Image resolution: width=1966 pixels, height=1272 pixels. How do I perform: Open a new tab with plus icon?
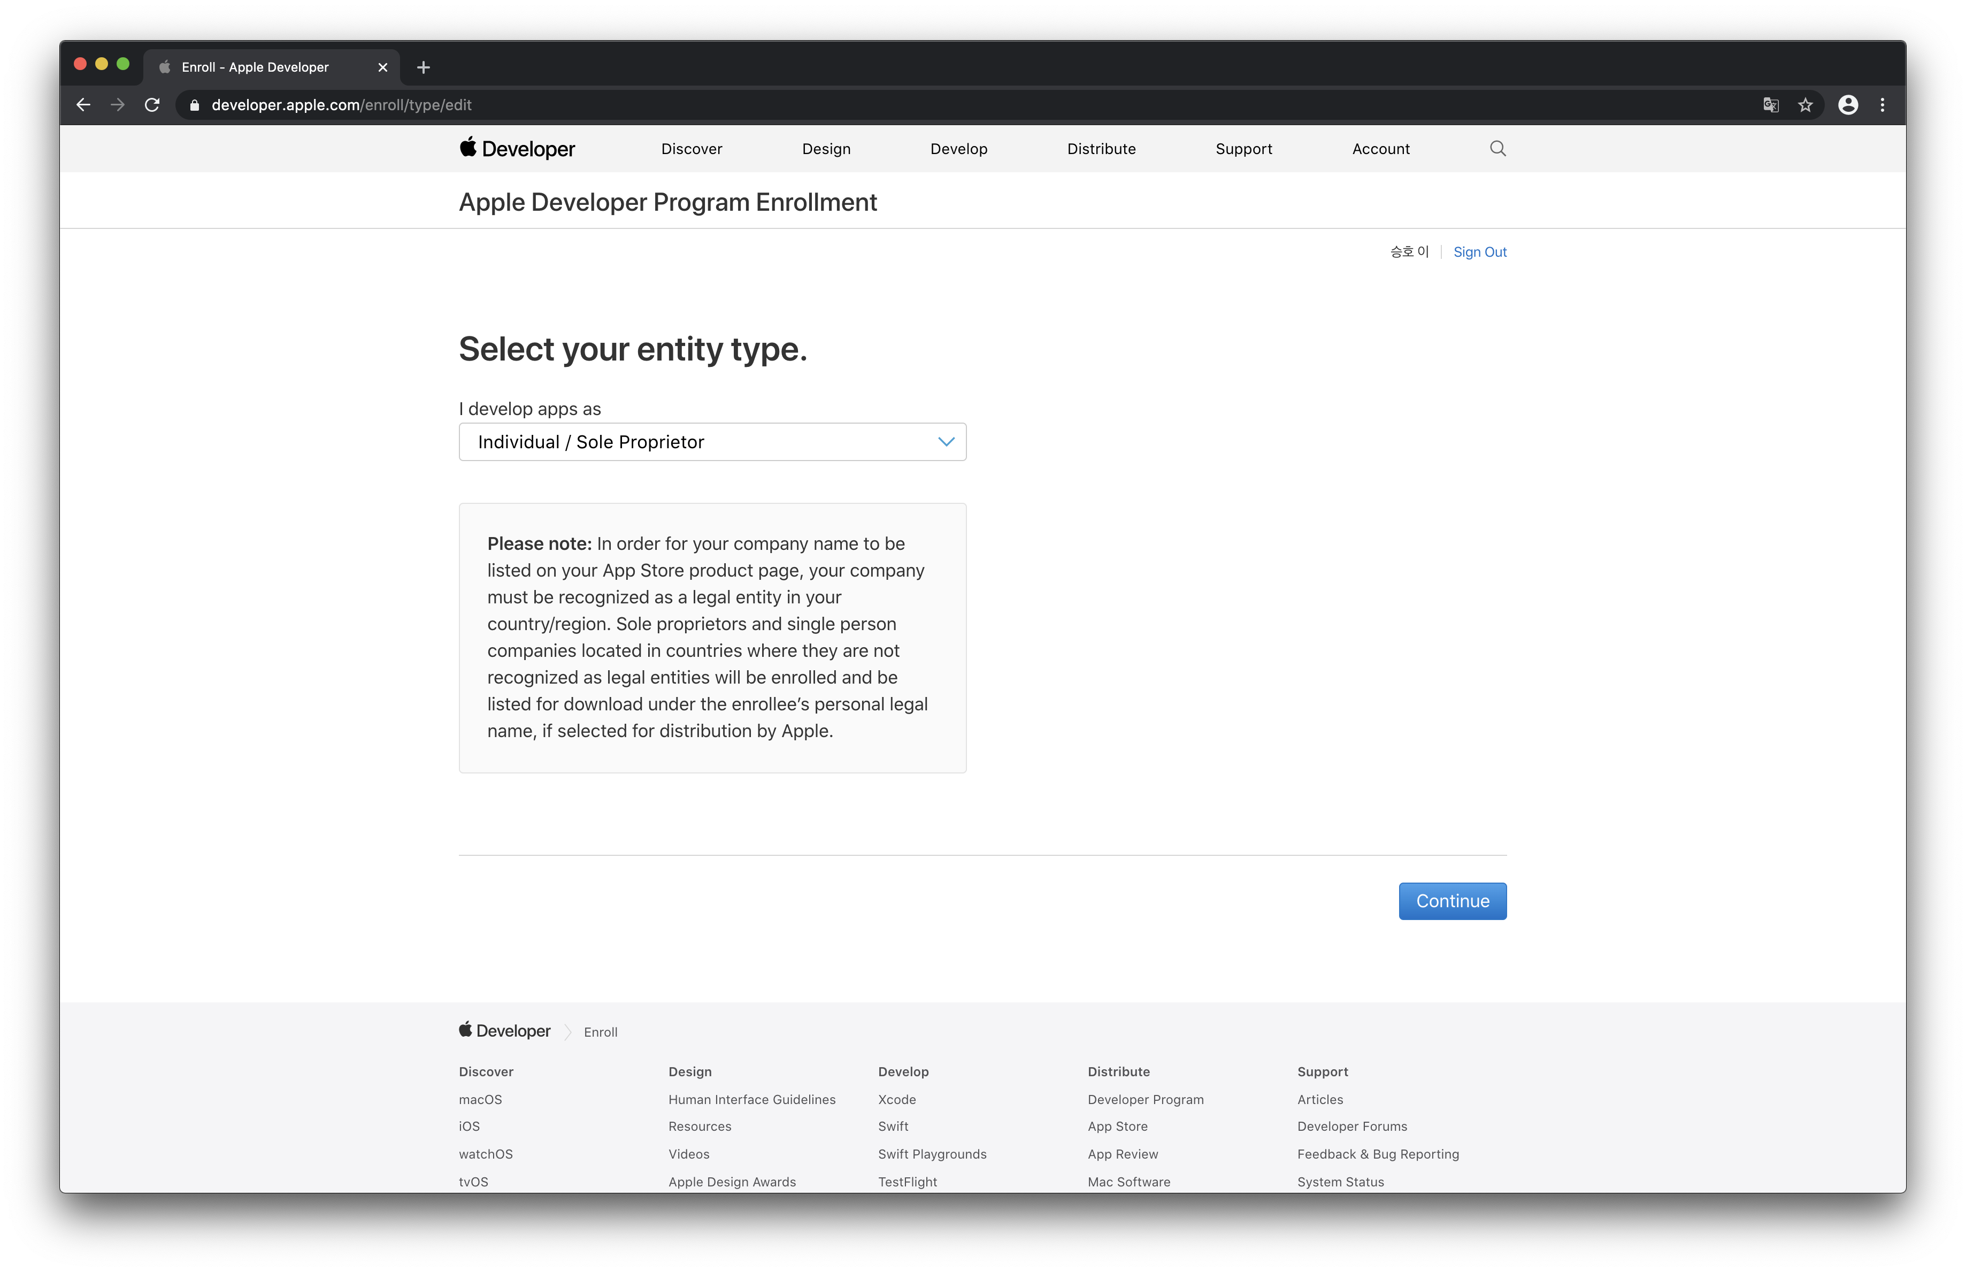tap(424, 68)
